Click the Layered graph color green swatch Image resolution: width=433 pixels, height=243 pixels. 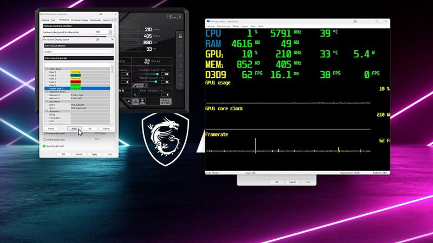pyautogui.click(x=44, y=146)
